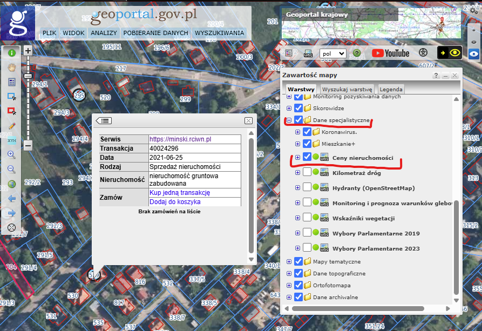Viewport: 482px width, 331px height.
Task: Go to the previous map view arrow
Action: coord(11,199)
